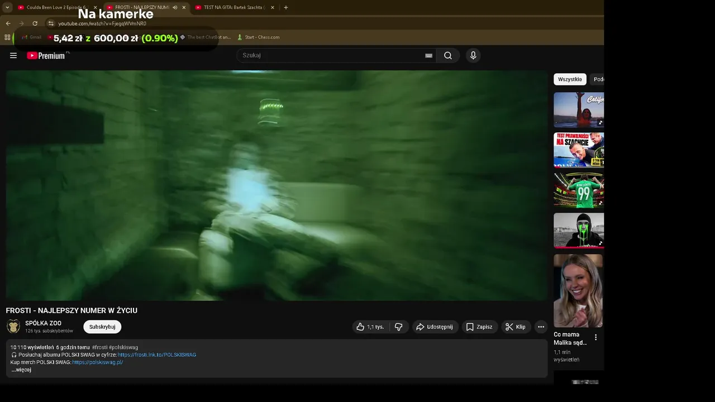The height and width of the screenshot is (402, 715).
Task: Mute the FROSTI tab via speaker icon
Action: pyautogui.click(x=175, y=7)
